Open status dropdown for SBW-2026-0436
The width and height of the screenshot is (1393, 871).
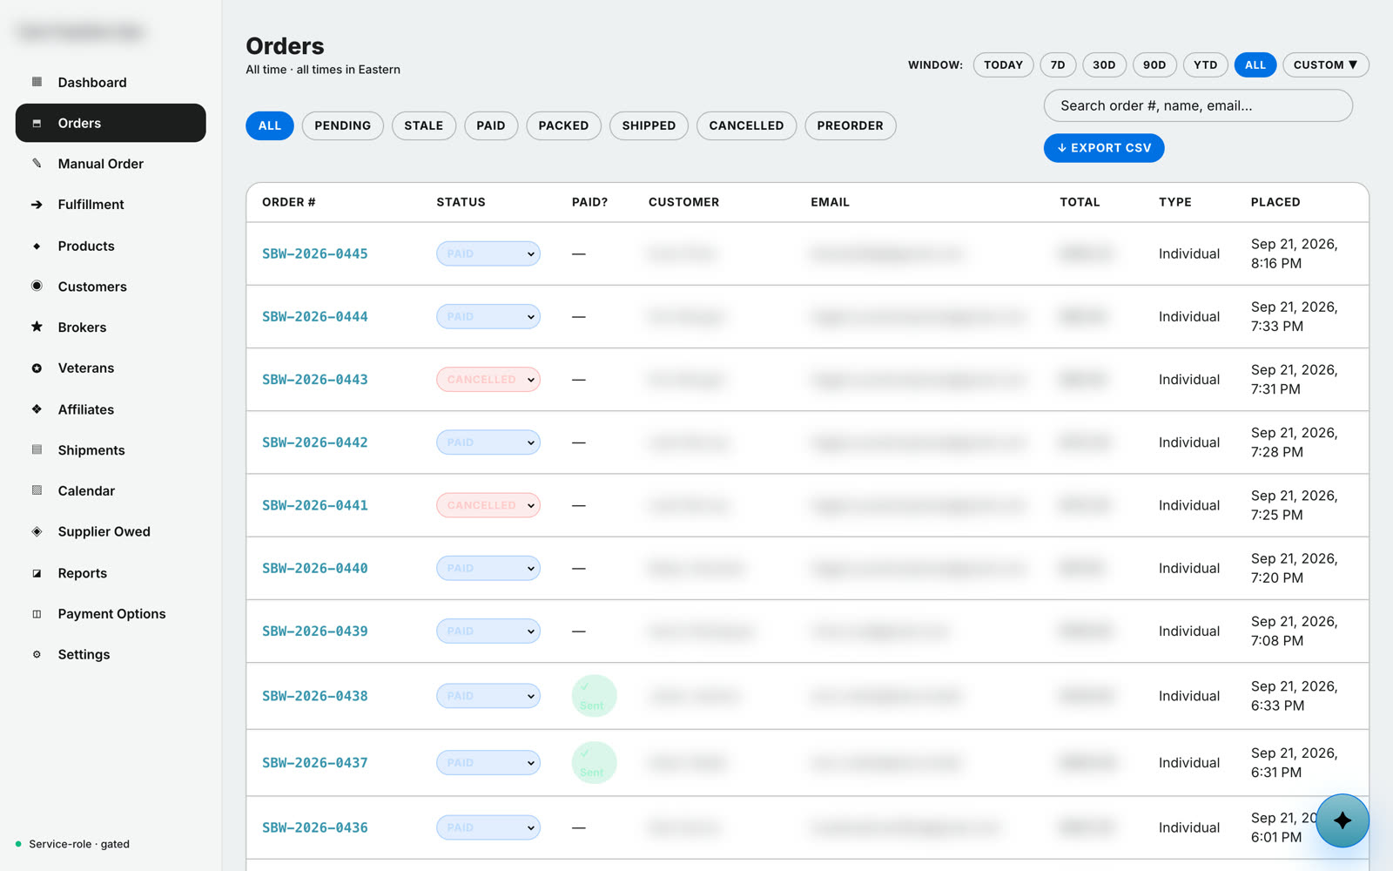pyautogui.click(x=488, y=827)
